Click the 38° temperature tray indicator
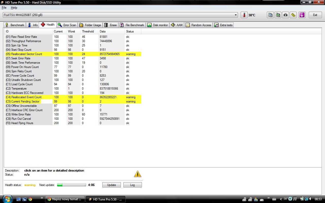 point(286,199)
